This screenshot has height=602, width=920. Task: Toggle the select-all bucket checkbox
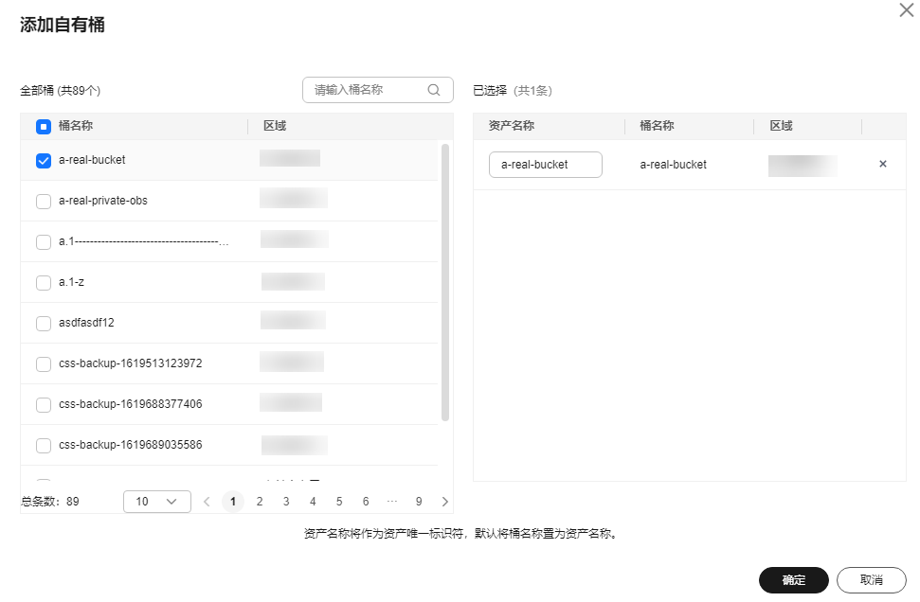point(44,127)
